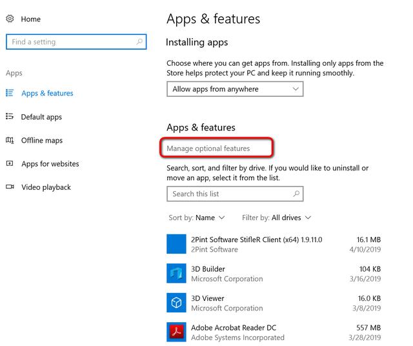Focus the Find a setting search box
The width and height of the screenshot is (413, 346).
[76, 41]
